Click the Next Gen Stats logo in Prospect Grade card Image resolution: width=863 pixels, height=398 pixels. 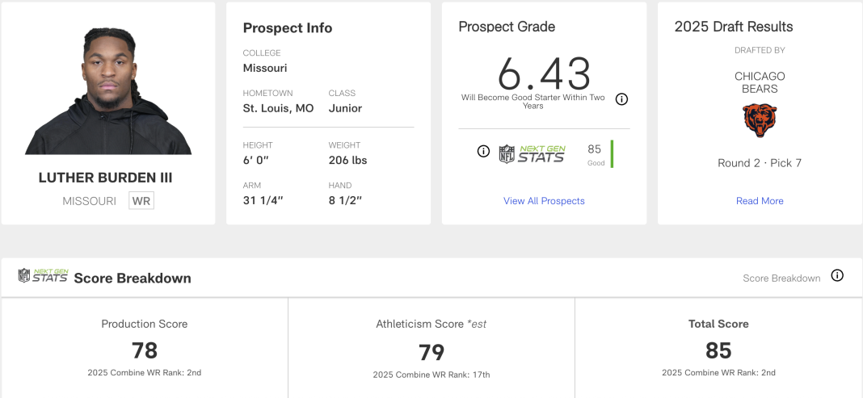point(532,153)
